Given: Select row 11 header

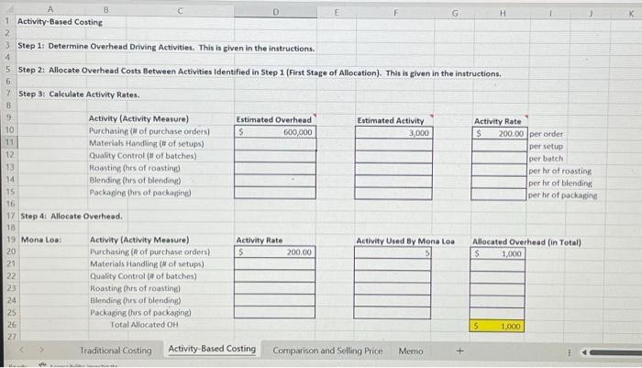Looking at the screenshot, I should (x=10, y=142).
